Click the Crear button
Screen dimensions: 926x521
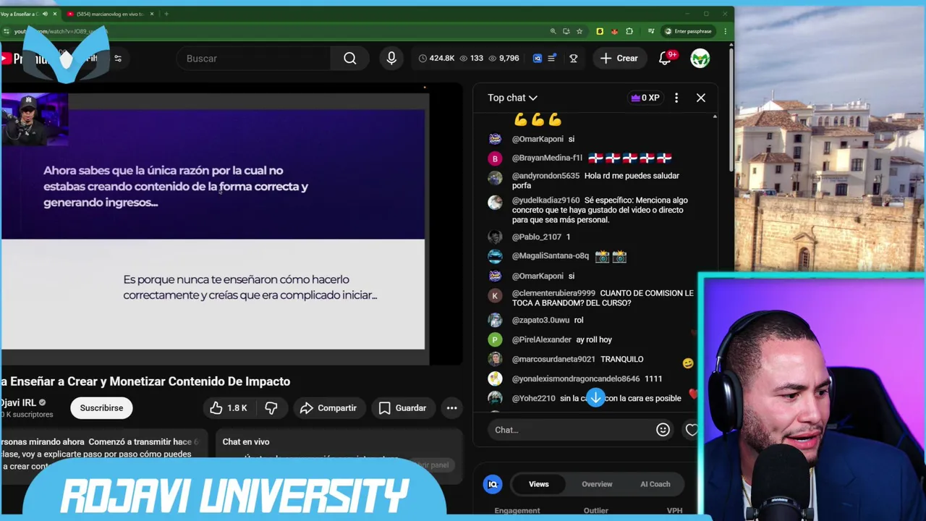pyautogui.click(x=619, y=59)
